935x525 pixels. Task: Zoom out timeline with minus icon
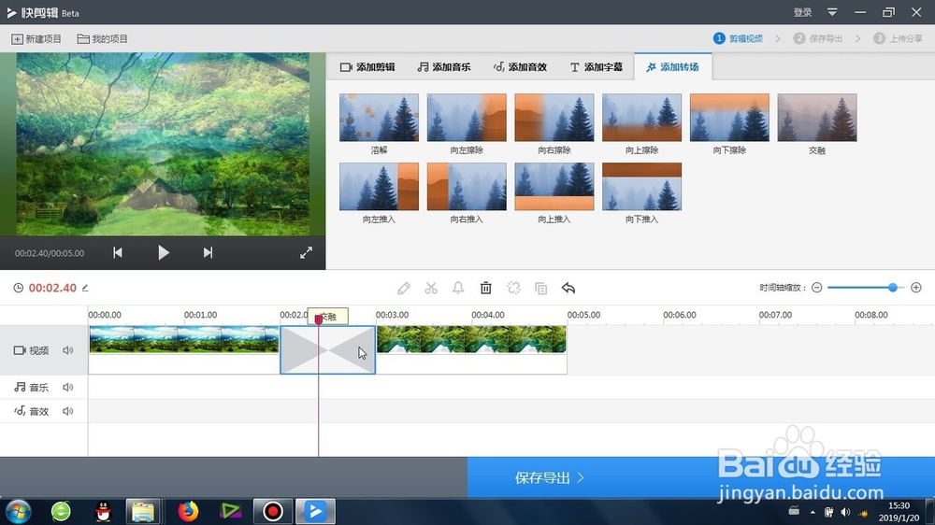pos(817,288)
